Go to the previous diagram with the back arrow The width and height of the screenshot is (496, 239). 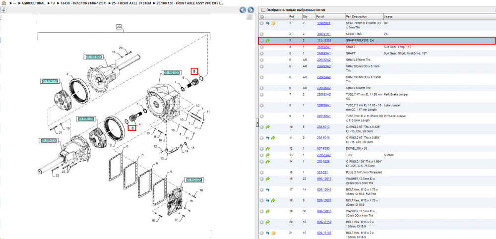243,10
